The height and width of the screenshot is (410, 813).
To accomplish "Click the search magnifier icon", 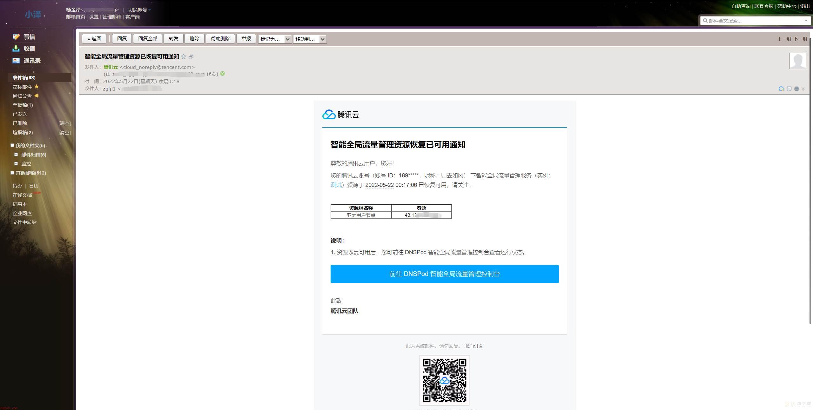I will pyautogui.click(x=705, y=21).
